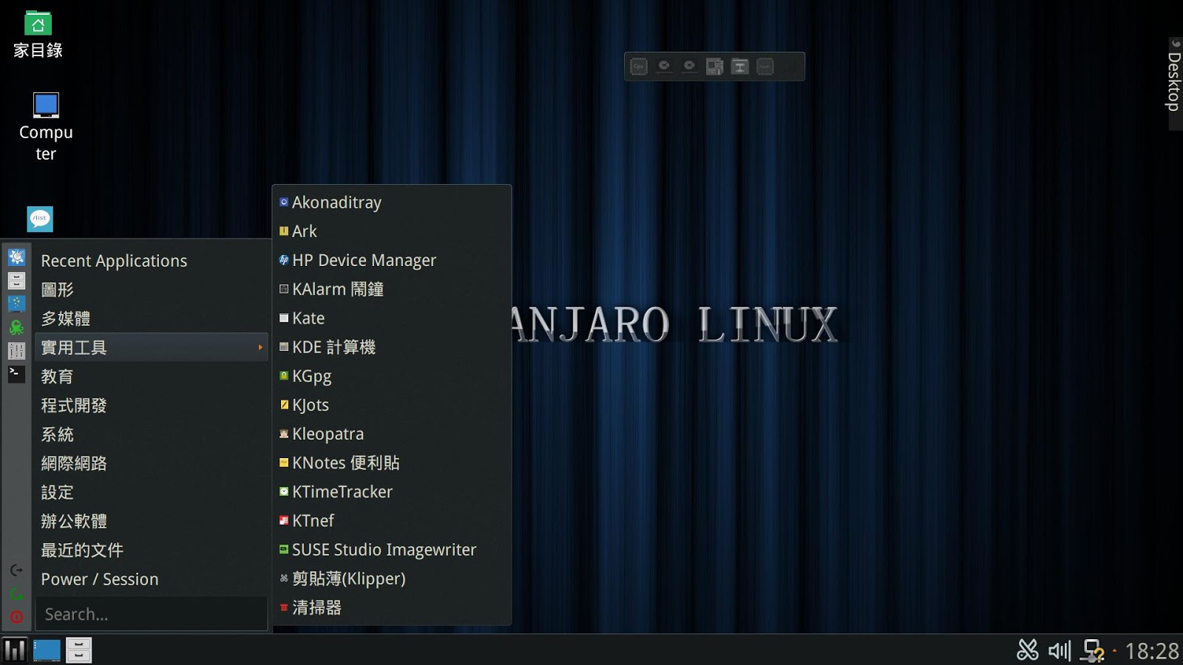Image resolution: width=1183 pixels, height=665 pixels.
Task: Select Kleopatra in the submenu
Action: (x=328, y=434)
